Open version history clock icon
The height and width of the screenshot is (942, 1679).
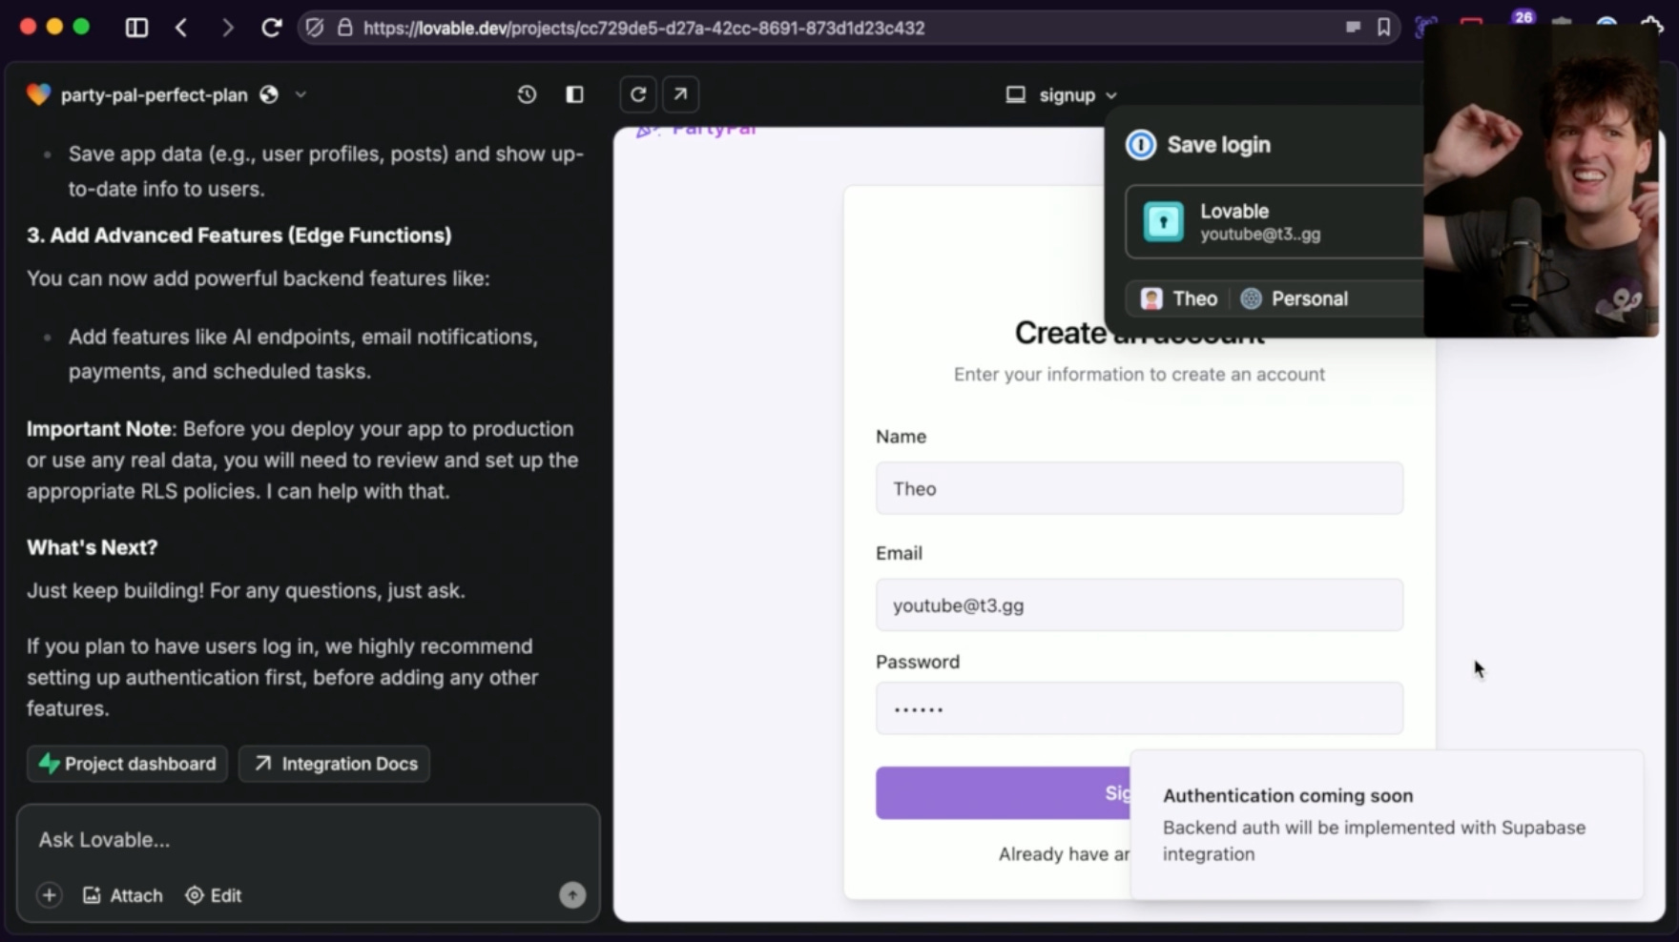pos(527,94)
